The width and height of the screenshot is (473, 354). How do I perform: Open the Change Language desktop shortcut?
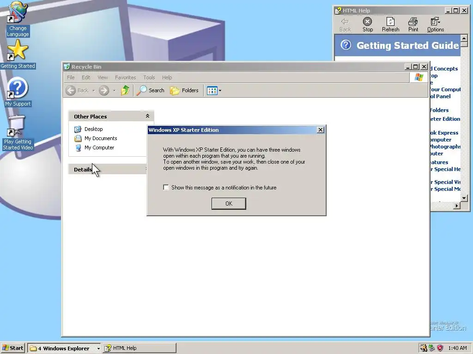point(18,19)
